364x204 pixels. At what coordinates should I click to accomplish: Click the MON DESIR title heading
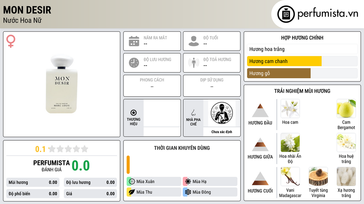[x=27, y=10]
